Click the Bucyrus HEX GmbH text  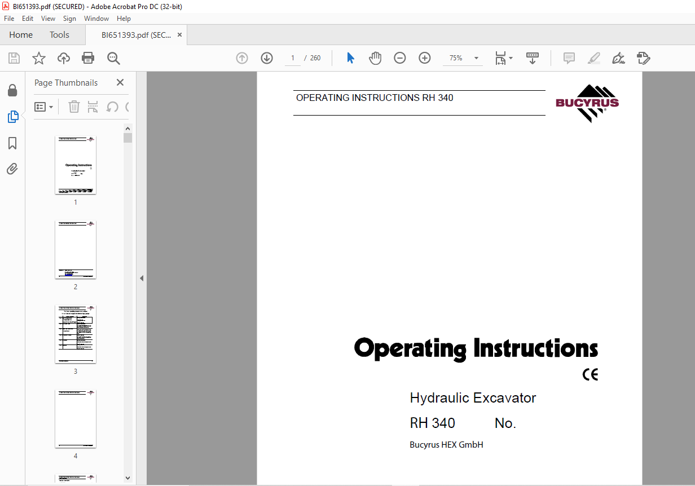[x=446, y=445]
